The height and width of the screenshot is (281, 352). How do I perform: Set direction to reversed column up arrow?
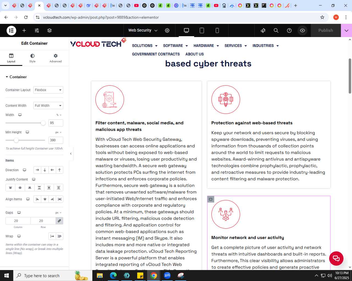point(59,170)
